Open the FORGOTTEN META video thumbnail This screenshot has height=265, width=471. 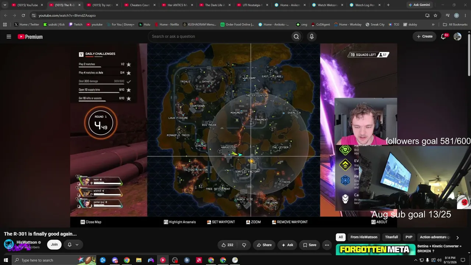375,250
